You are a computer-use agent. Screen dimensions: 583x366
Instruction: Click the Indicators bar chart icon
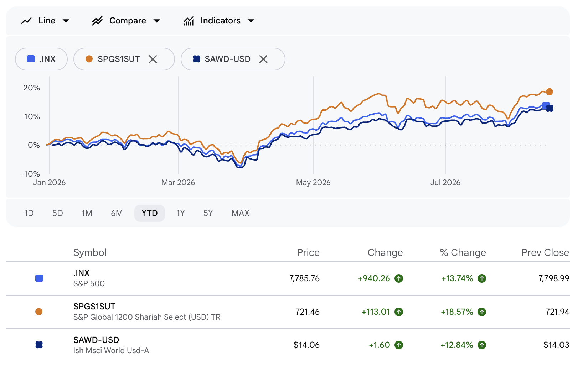pyautogui.click(x=189, y=21)
